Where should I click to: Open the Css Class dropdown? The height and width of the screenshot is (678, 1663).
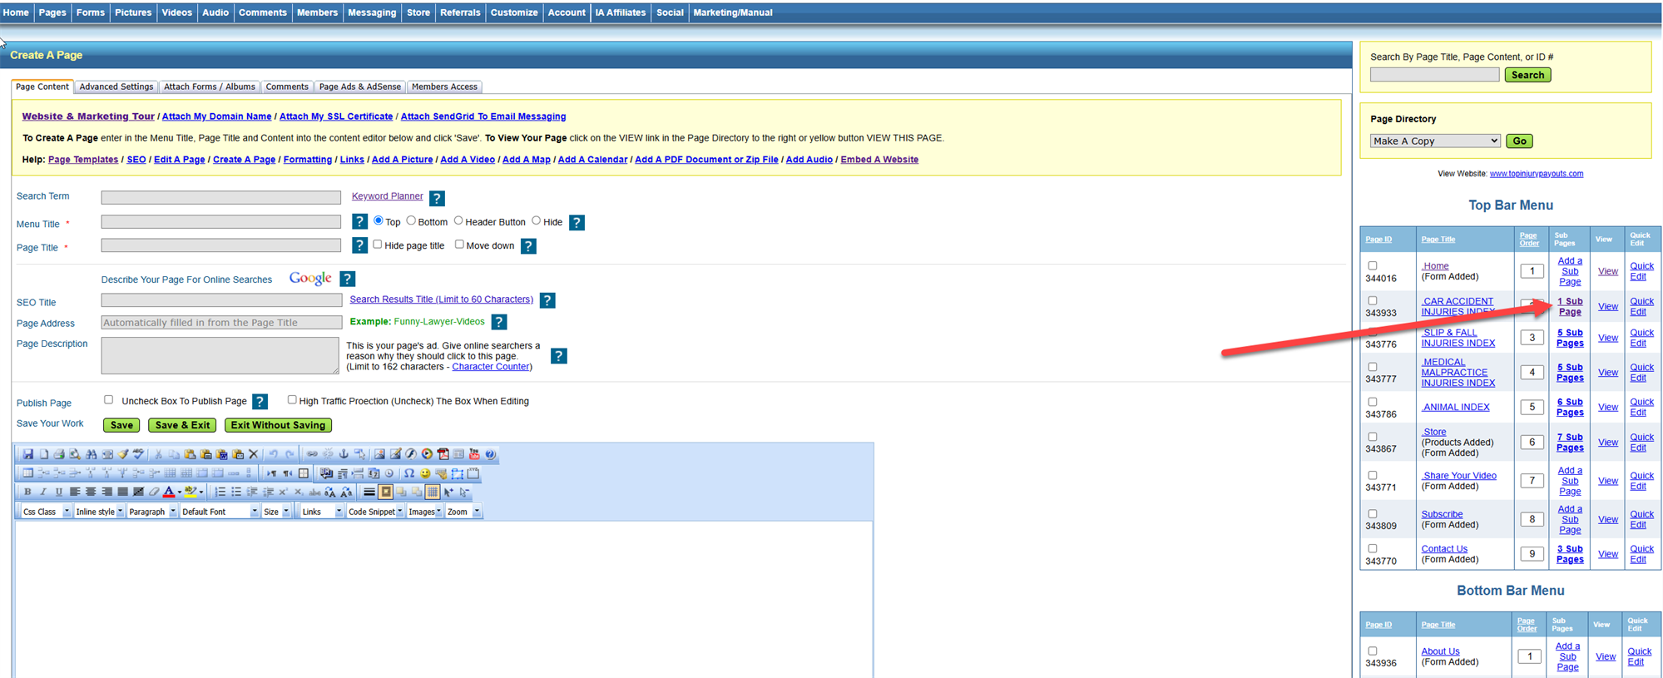[46, 512]
